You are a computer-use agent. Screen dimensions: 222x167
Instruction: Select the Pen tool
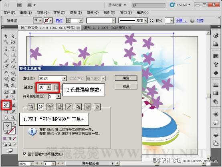pos(6,49)
